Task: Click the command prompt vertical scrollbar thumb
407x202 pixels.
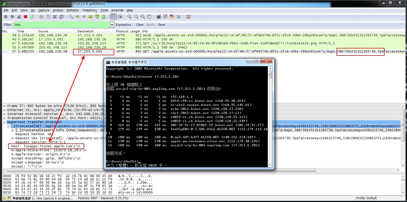Action: [x=270, y=75]
